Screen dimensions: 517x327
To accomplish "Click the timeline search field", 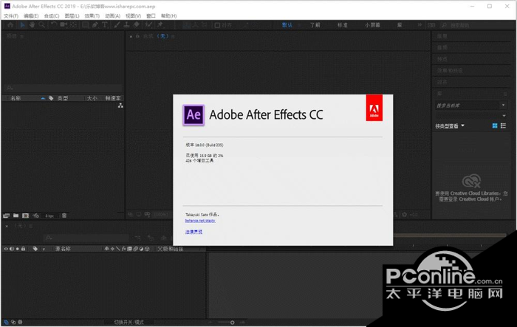I will pyautogui.click(x=86, y=238).
